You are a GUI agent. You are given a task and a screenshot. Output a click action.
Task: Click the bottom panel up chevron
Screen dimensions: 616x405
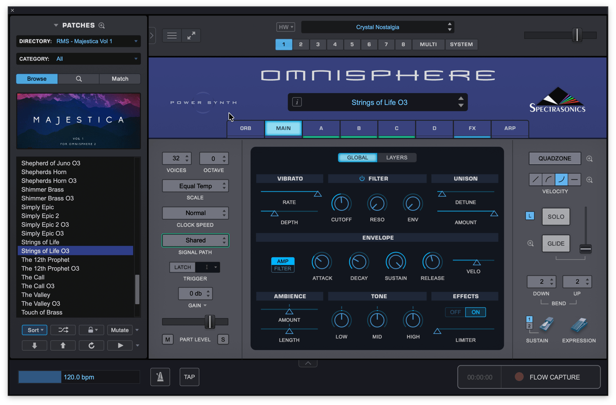308,363
